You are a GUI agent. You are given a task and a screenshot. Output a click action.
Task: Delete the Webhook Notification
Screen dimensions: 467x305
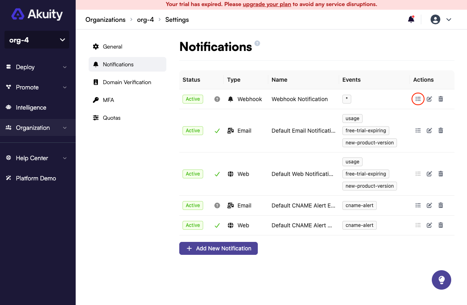pyautogui.click(x=441, y=99)
